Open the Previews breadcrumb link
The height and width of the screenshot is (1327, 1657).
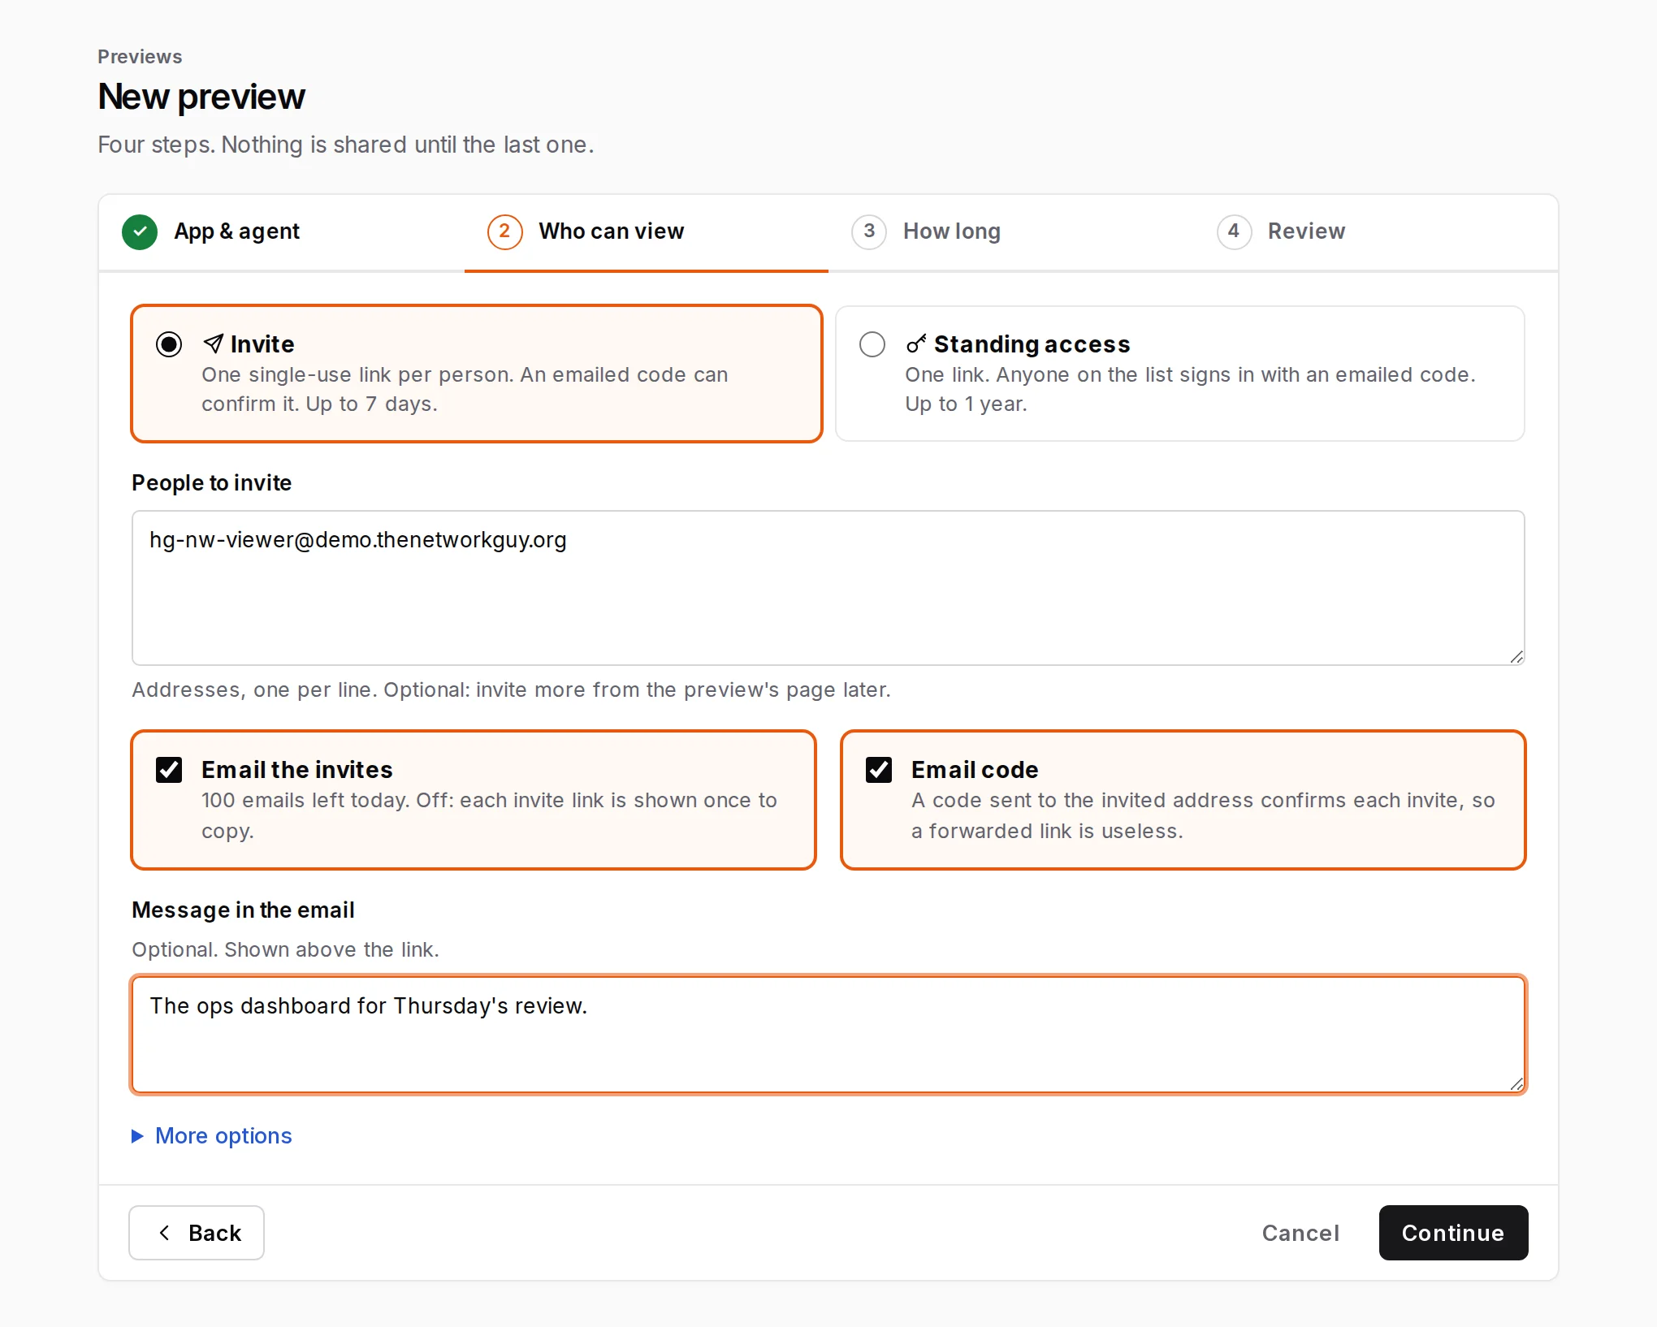(140, 57)
